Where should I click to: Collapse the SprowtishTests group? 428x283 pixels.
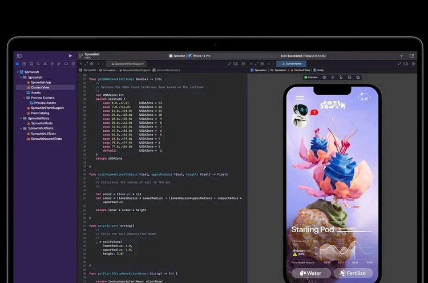click(x=21, y=118)
